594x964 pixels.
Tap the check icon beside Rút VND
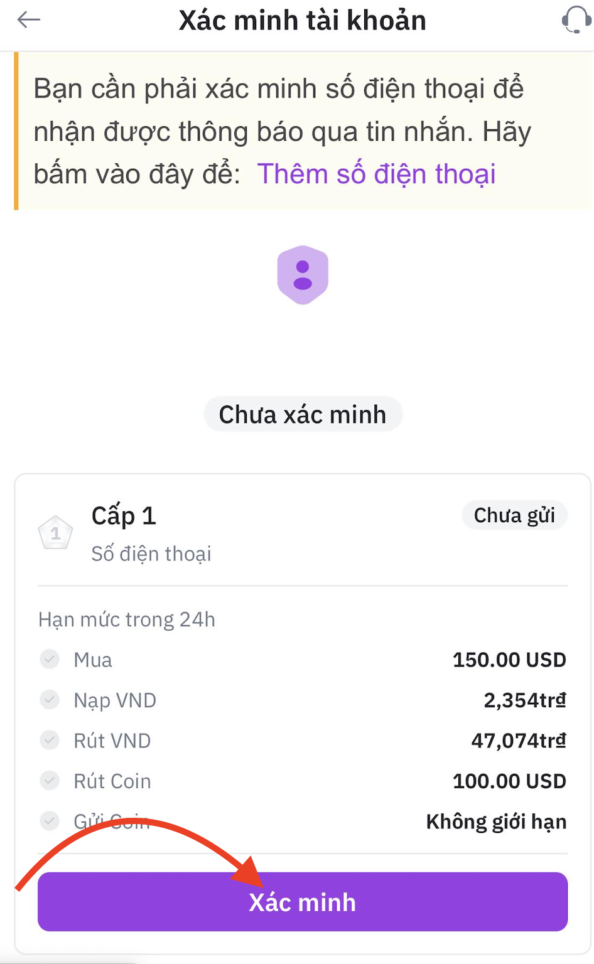click(50, 740)
